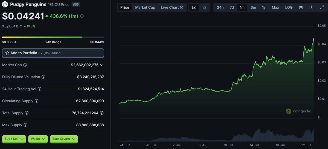Open the calendar date range picker
This screenshot has width=328, height=149.
[301, 8]
